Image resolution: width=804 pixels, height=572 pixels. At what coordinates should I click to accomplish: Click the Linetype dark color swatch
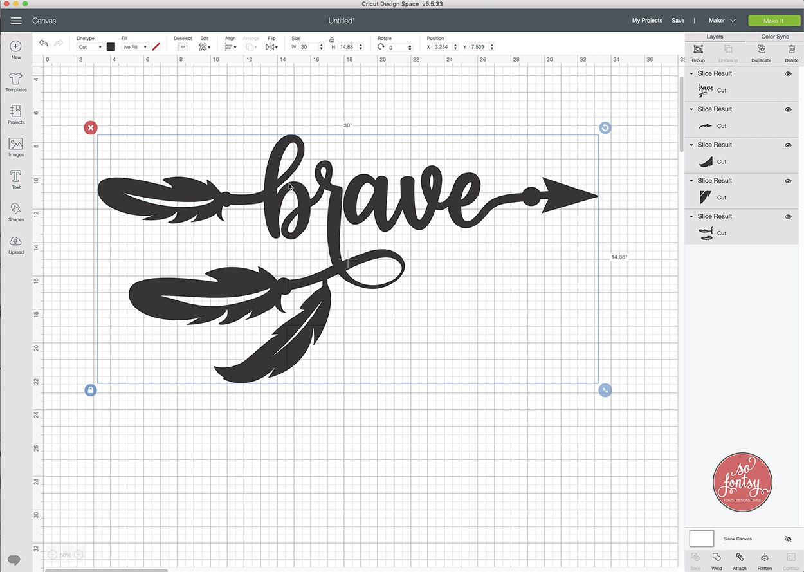click(x=111, y=47)
